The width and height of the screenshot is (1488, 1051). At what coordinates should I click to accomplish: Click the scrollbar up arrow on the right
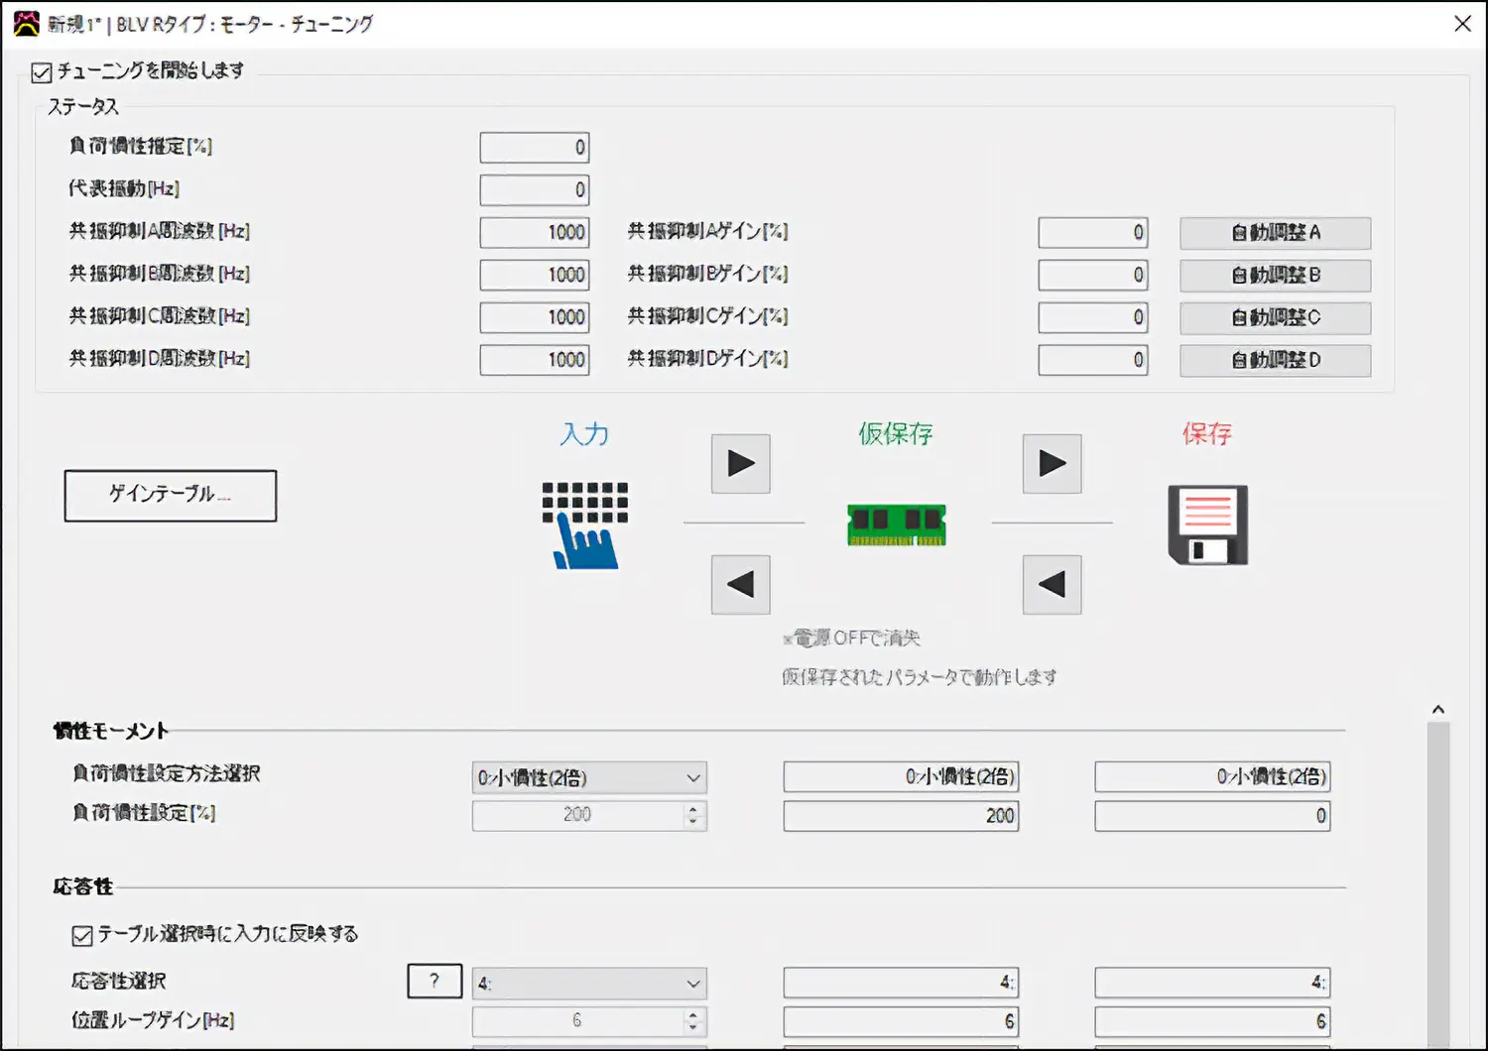1437,708
